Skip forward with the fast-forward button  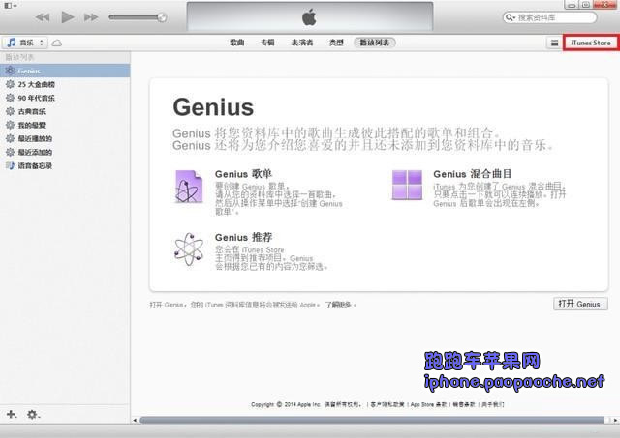91,17
